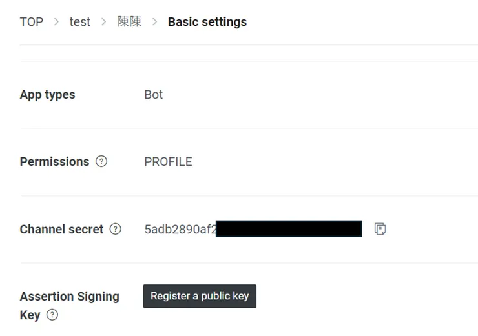Click the Channel secret value text
The image size is (478, 336).
point(180,229)
